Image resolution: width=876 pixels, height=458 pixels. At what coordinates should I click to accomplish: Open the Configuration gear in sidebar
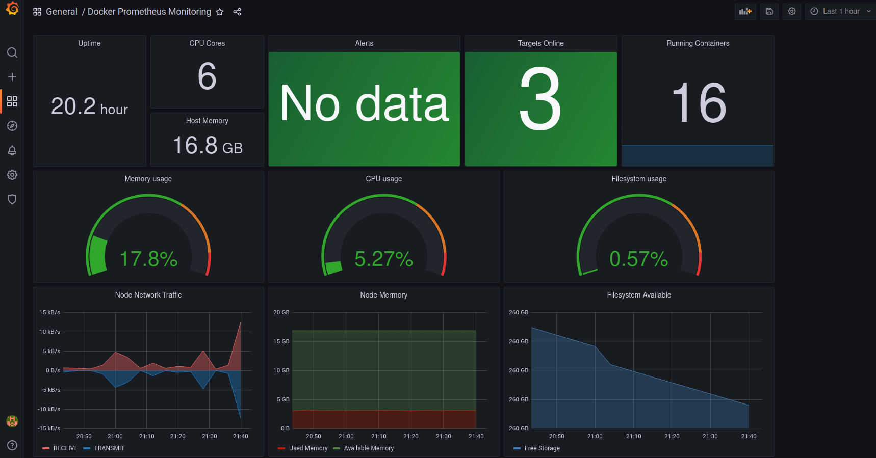[12, 175]
